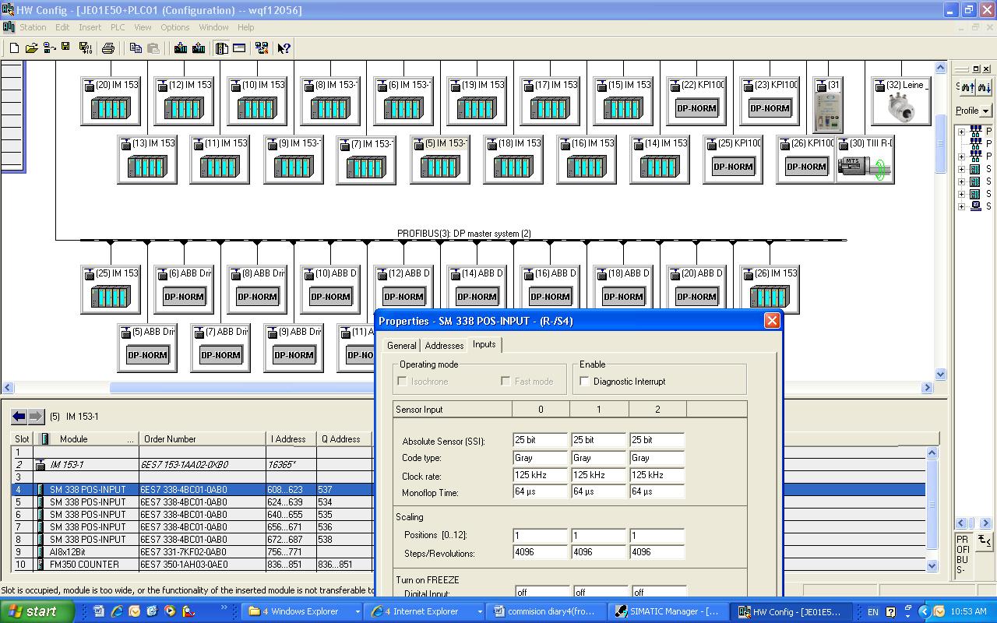This screenshot has height=623, width=997.
Task: Click the network view vertical scrollbar
Action: (940, 221)
